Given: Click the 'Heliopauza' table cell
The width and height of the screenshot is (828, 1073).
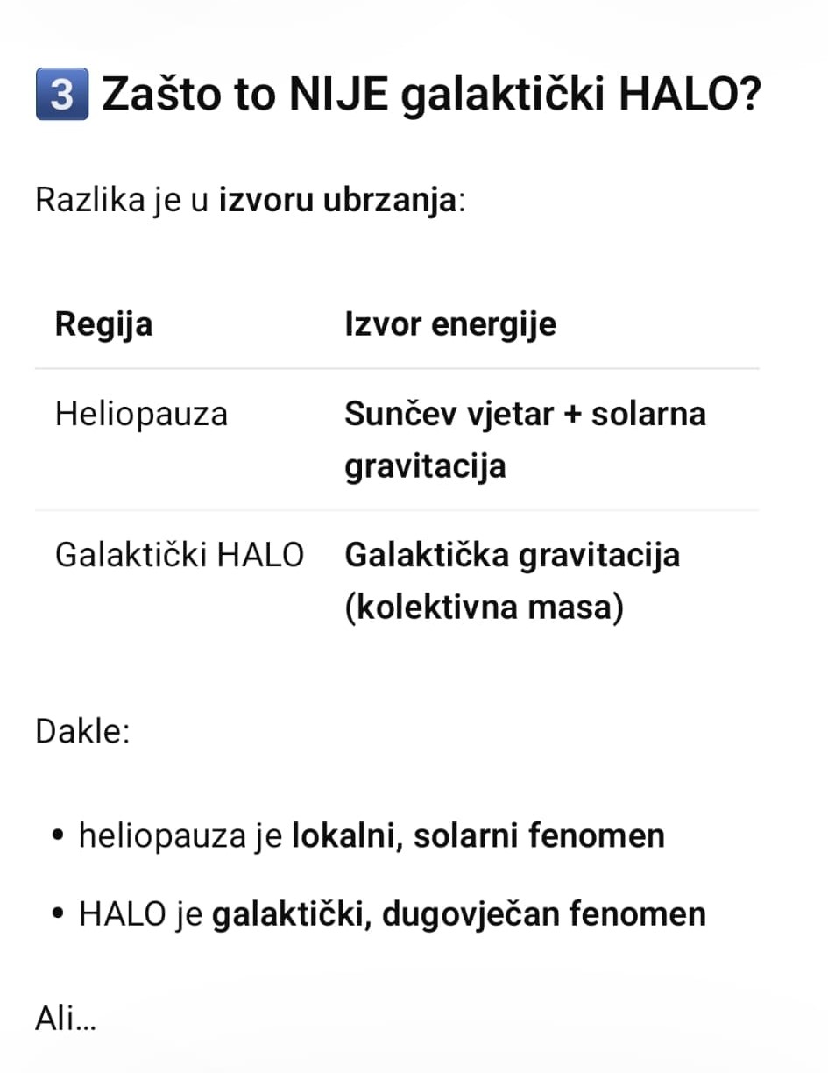Looking at the screenshot, I should (x=141, y=414).
